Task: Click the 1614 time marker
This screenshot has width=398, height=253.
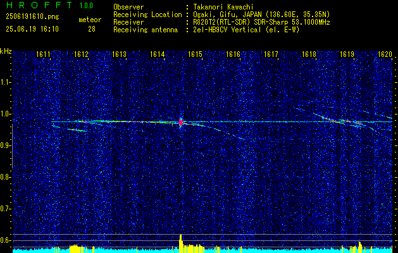Action: click(157, 54)
